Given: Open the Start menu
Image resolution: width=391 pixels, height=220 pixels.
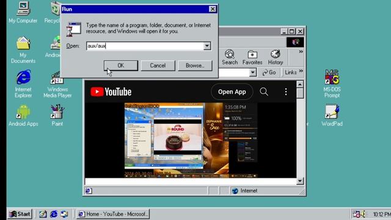Looking at the screenshot, I should pyautogui.click(x=20, y=214).
